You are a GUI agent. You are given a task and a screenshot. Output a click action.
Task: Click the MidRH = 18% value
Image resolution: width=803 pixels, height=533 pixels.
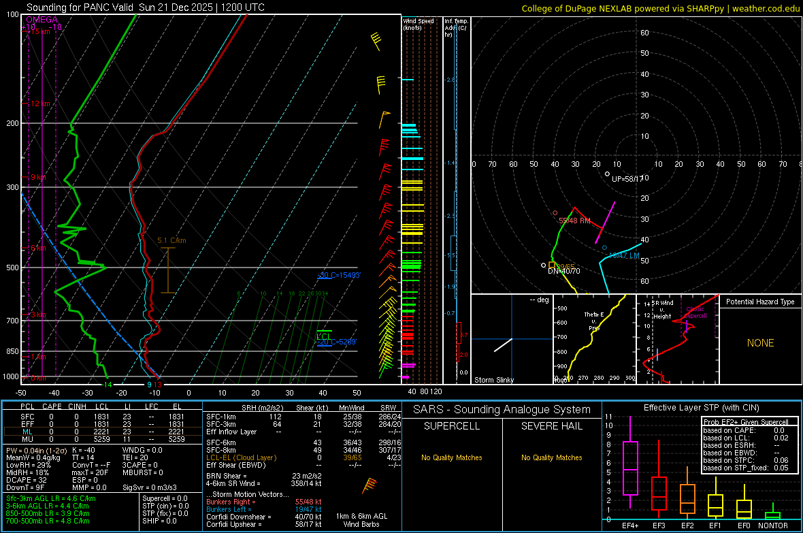tap(28, 472)
